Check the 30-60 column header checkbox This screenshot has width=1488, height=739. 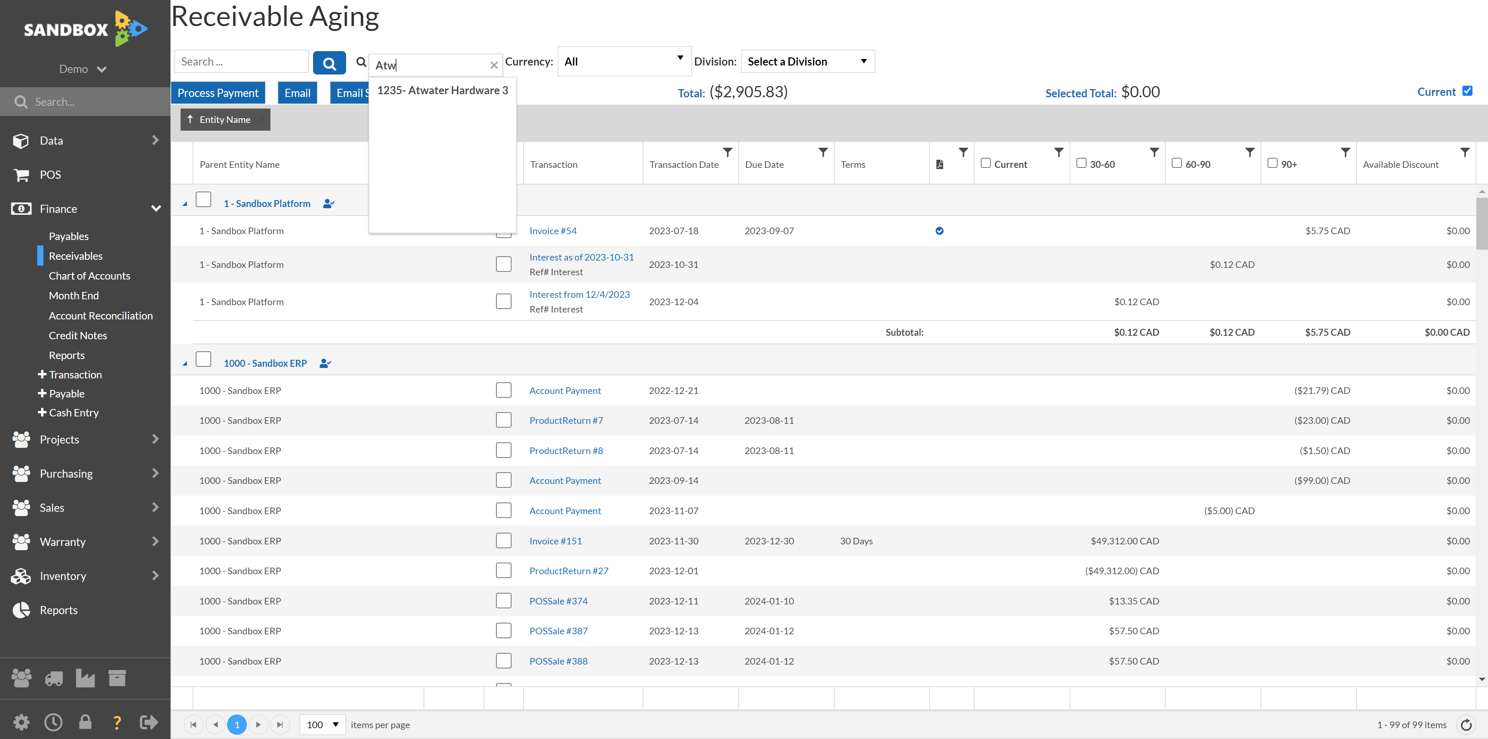1082,163
